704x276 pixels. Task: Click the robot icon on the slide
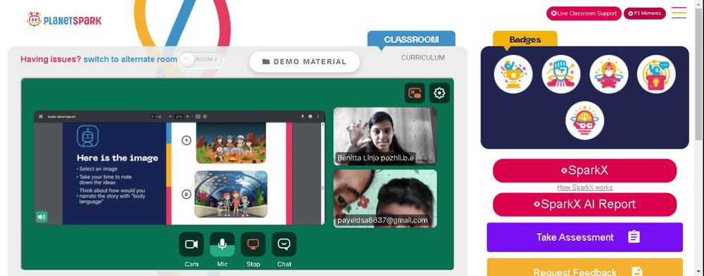coord(87,137)
